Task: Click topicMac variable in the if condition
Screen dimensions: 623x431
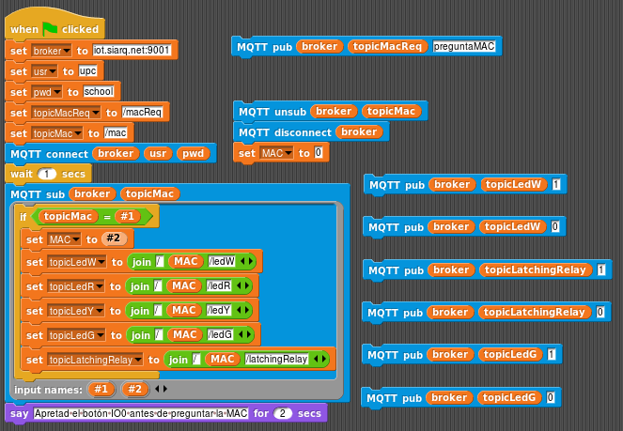Action: point(68,216)
